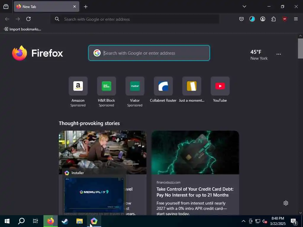Open the Firefox account icon
The width and height of the screenshot is (303, 227).
click(x=263, y=19)
